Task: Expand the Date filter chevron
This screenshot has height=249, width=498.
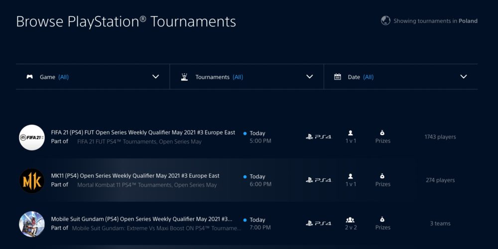Action: 464,77
